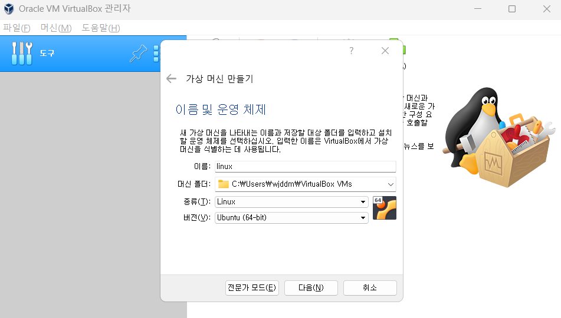Click the 버전(V) label
This screenshot has height=318, width=561.
[197, 218]
